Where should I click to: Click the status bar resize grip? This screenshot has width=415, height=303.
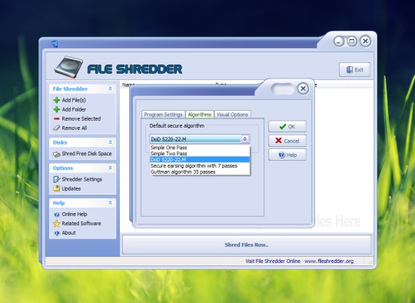[x=370, y=261]
